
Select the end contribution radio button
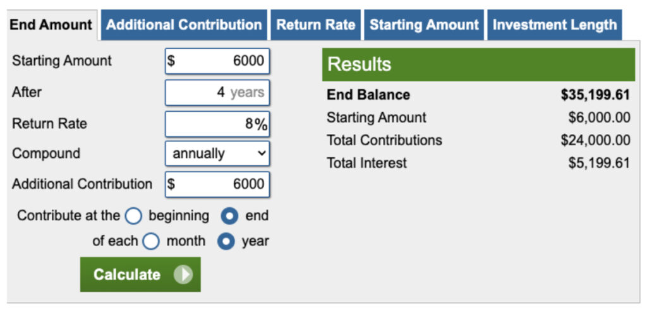(x=230, y=216)
